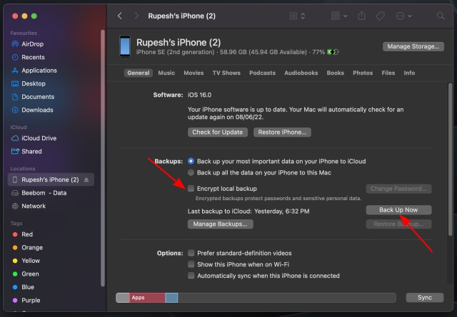This screenshot has width=457, height=317.
Task: Open the icon view switcher in toolbar
Action: point(297,16)
